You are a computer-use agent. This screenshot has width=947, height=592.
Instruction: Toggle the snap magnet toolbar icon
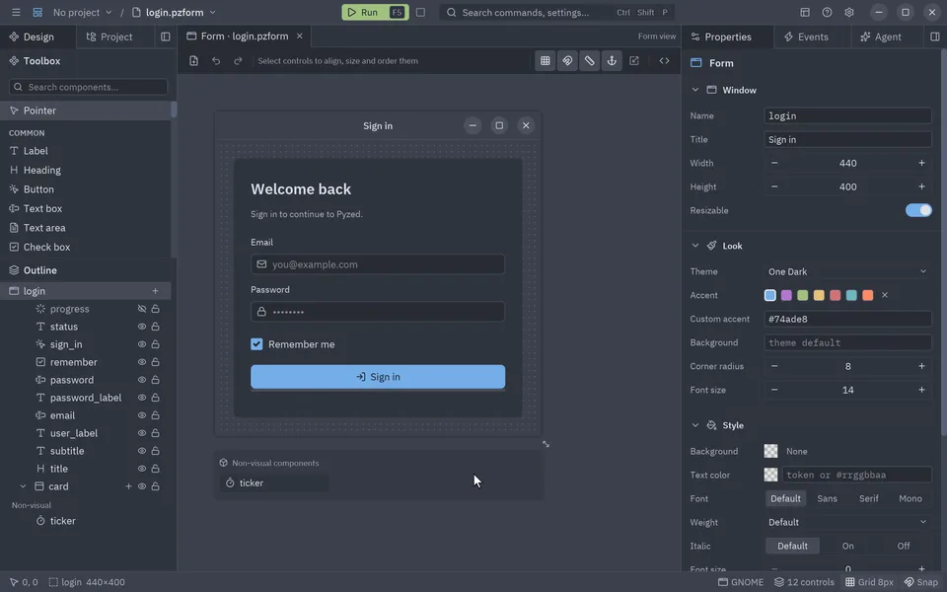(x=567, y=60)
